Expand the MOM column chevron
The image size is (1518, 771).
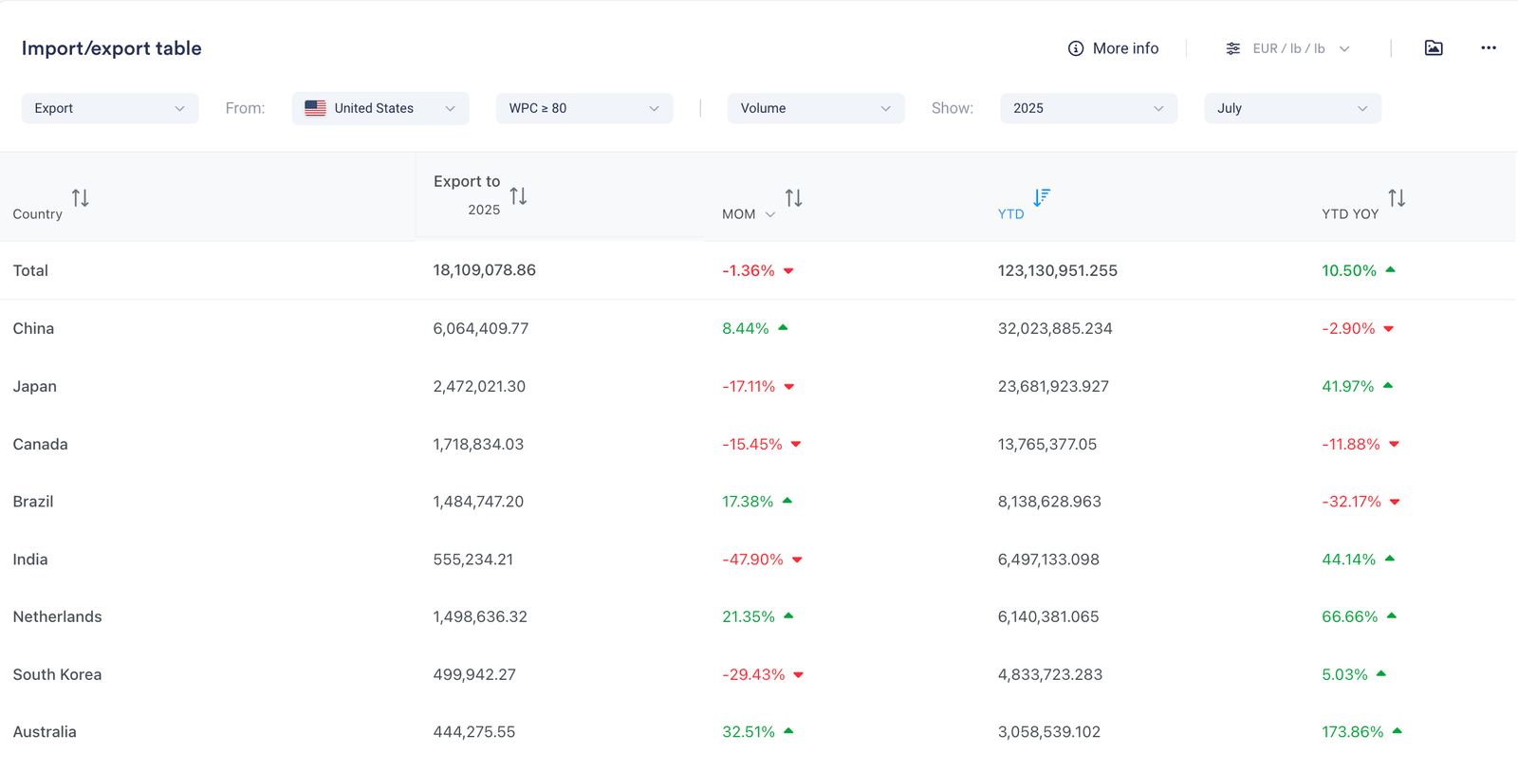tap(770, 215)
